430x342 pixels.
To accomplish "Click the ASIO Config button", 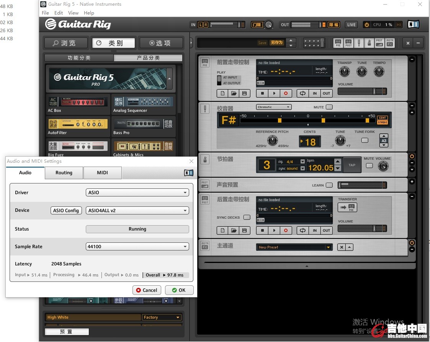I will 66,210.
